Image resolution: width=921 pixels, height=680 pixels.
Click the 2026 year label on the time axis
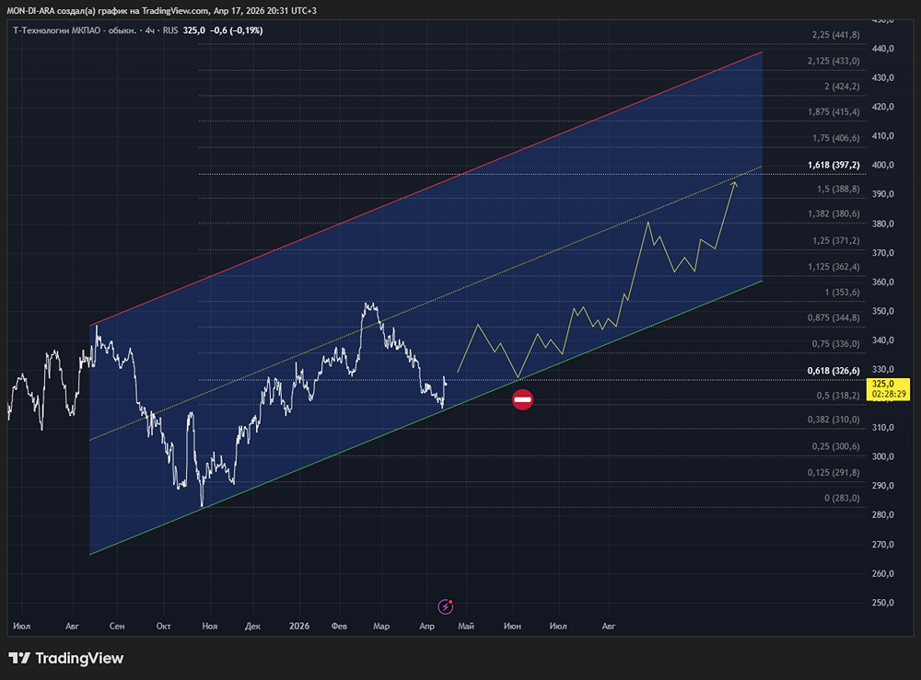pos(299,626)
